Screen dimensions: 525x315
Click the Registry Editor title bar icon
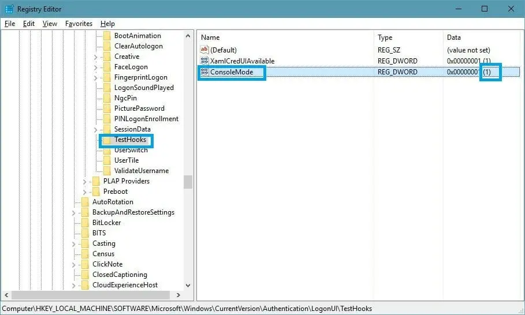pos(9,9)
